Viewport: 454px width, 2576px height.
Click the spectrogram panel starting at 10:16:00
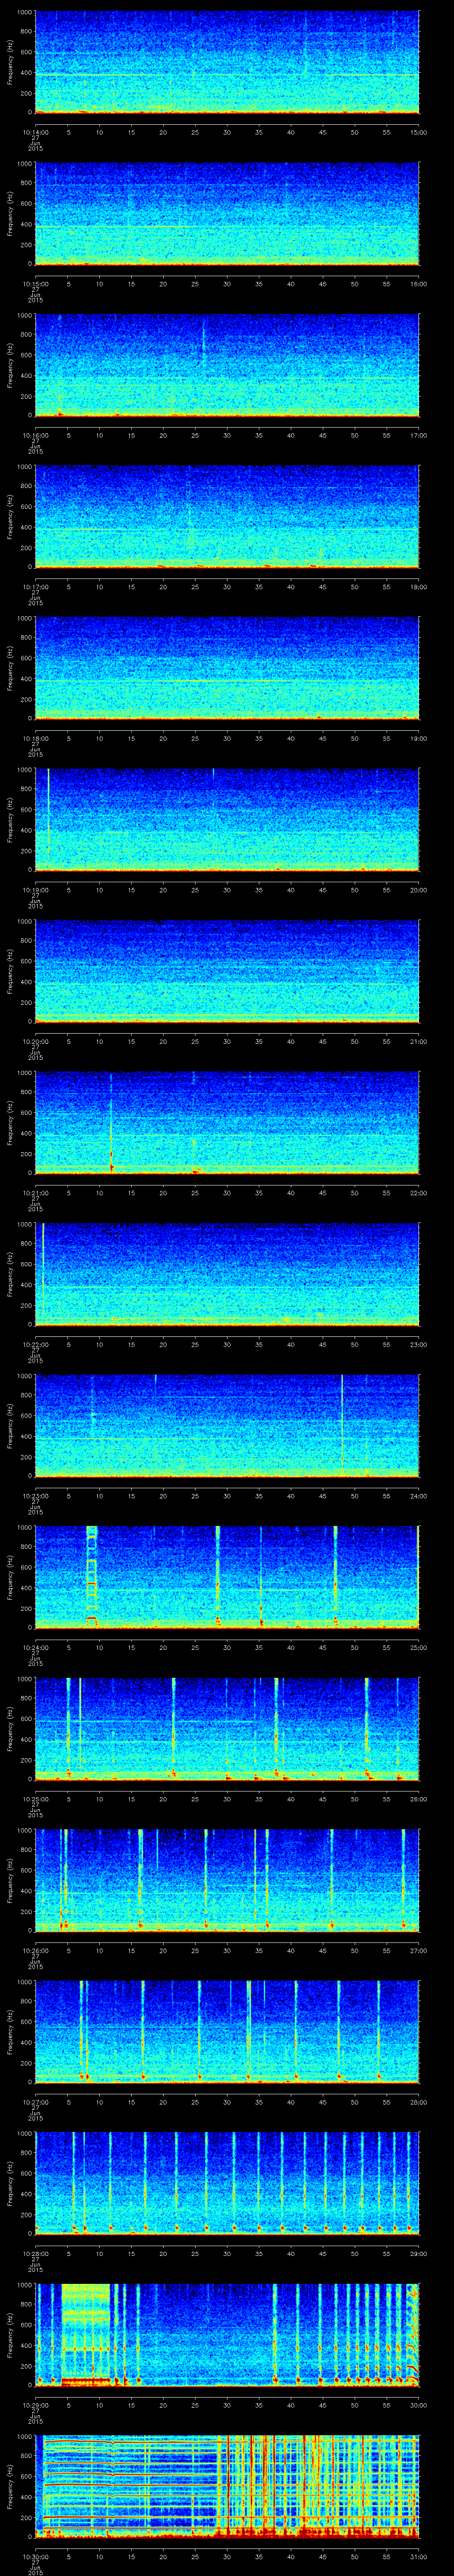click(x=227, y=365)
